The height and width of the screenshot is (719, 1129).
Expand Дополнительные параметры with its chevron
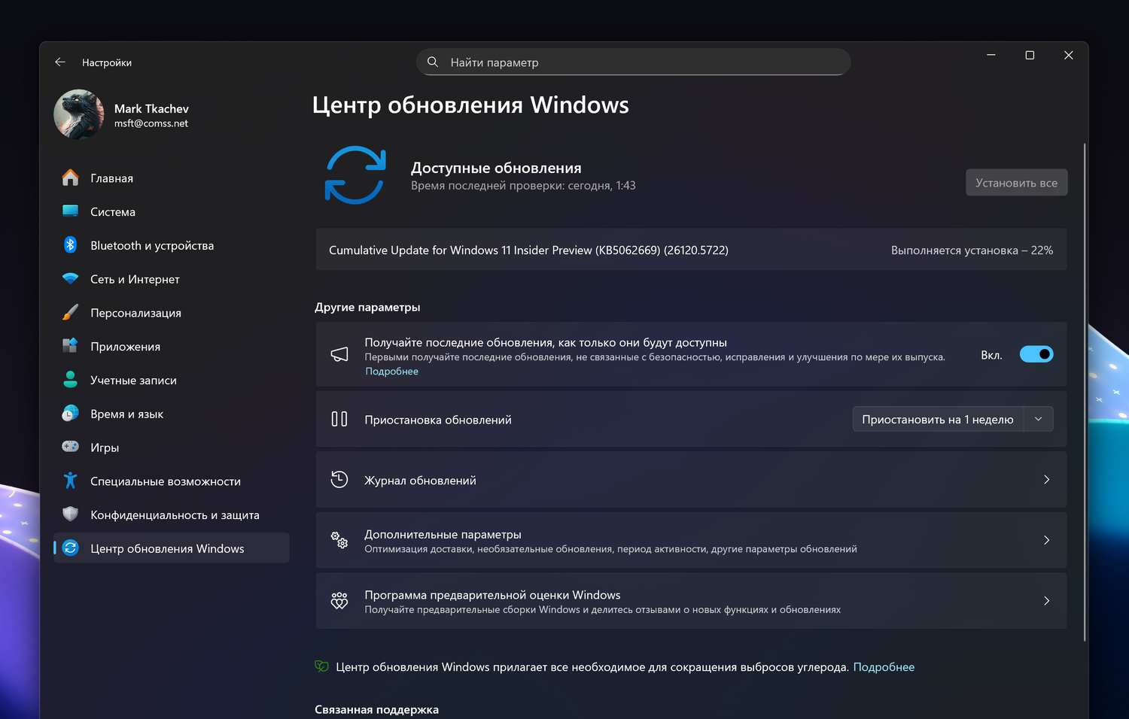1046,540
